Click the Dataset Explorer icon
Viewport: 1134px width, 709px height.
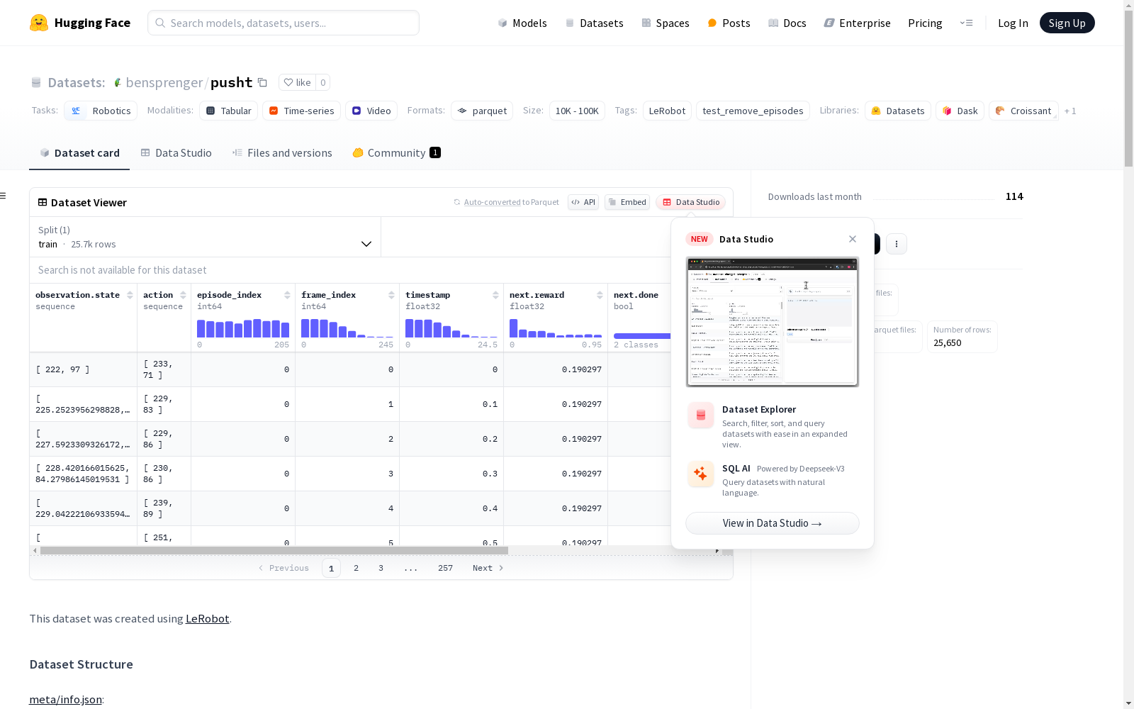pos(700,415)
